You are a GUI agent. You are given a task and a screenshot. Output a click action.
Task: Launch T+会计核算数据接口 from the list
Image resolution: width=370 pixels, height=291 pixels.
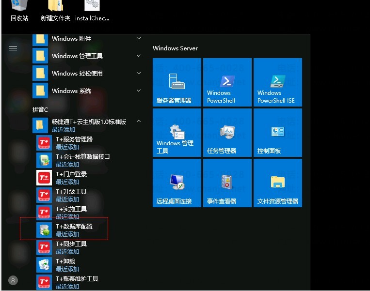(44, 160)
